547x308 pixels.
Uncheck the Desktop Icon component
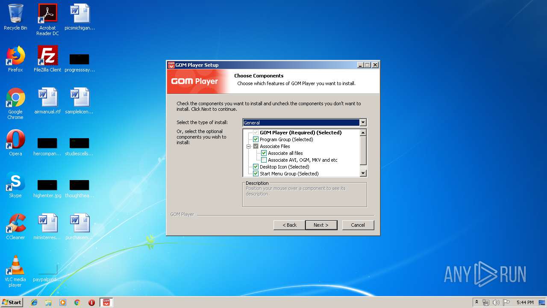[x=256, y=167]
